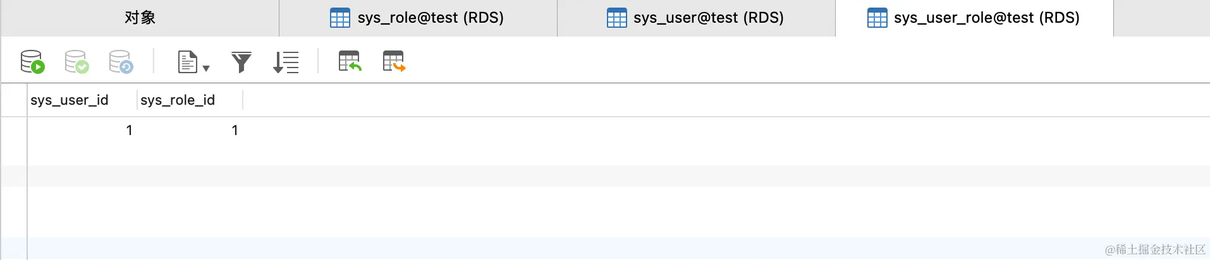Select the sys_role_id cell containing 1
This screenshot has height=260, width=1210.
[x=190, y=131]
